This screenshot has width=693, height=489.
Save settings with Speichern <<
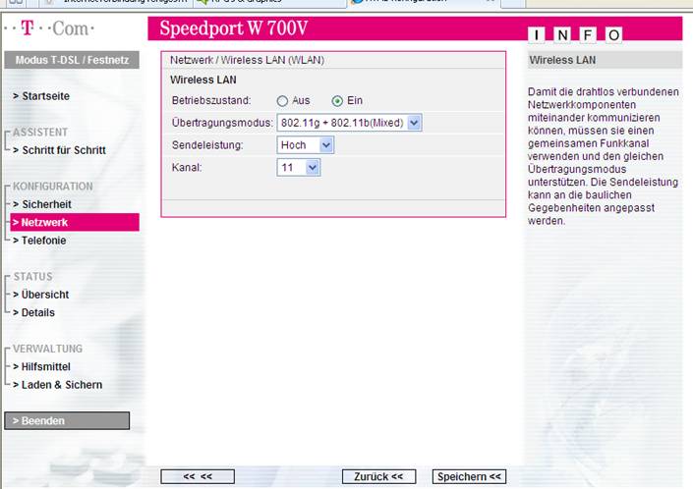pos(469,476)
